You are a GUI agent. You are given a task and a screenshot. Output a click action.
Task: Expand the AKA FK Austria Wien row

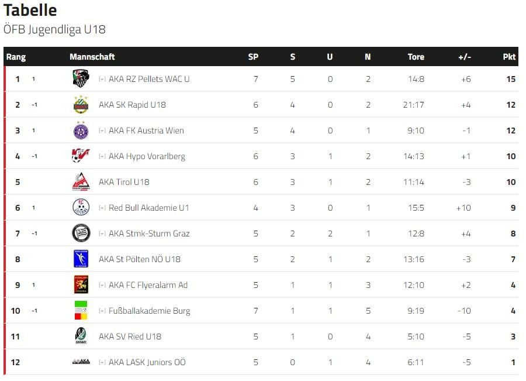[102, 131]
